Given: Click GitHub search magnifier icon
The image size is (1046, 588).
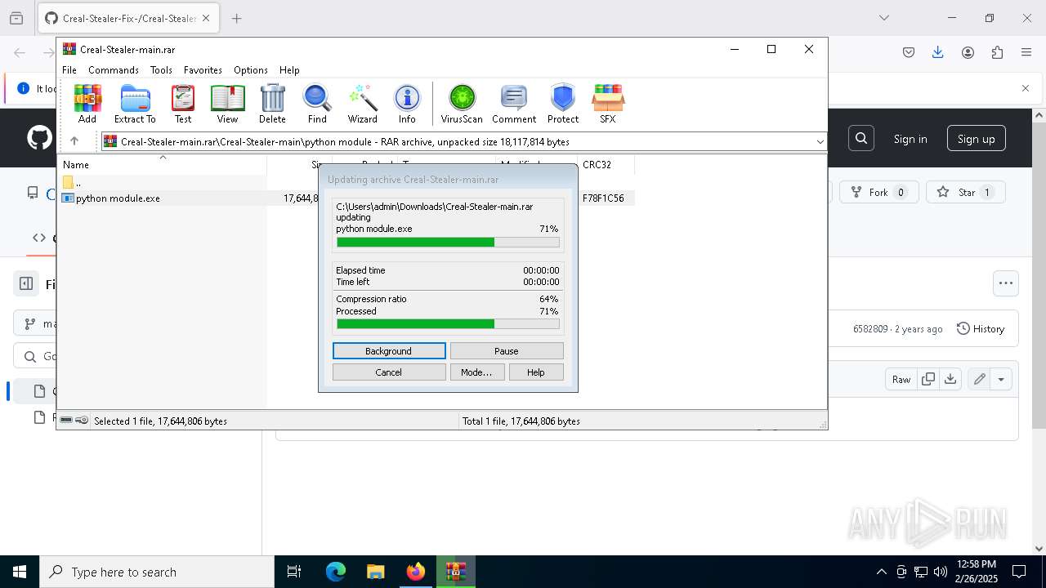Looking at the screenshot, I should tap(861, 139).
